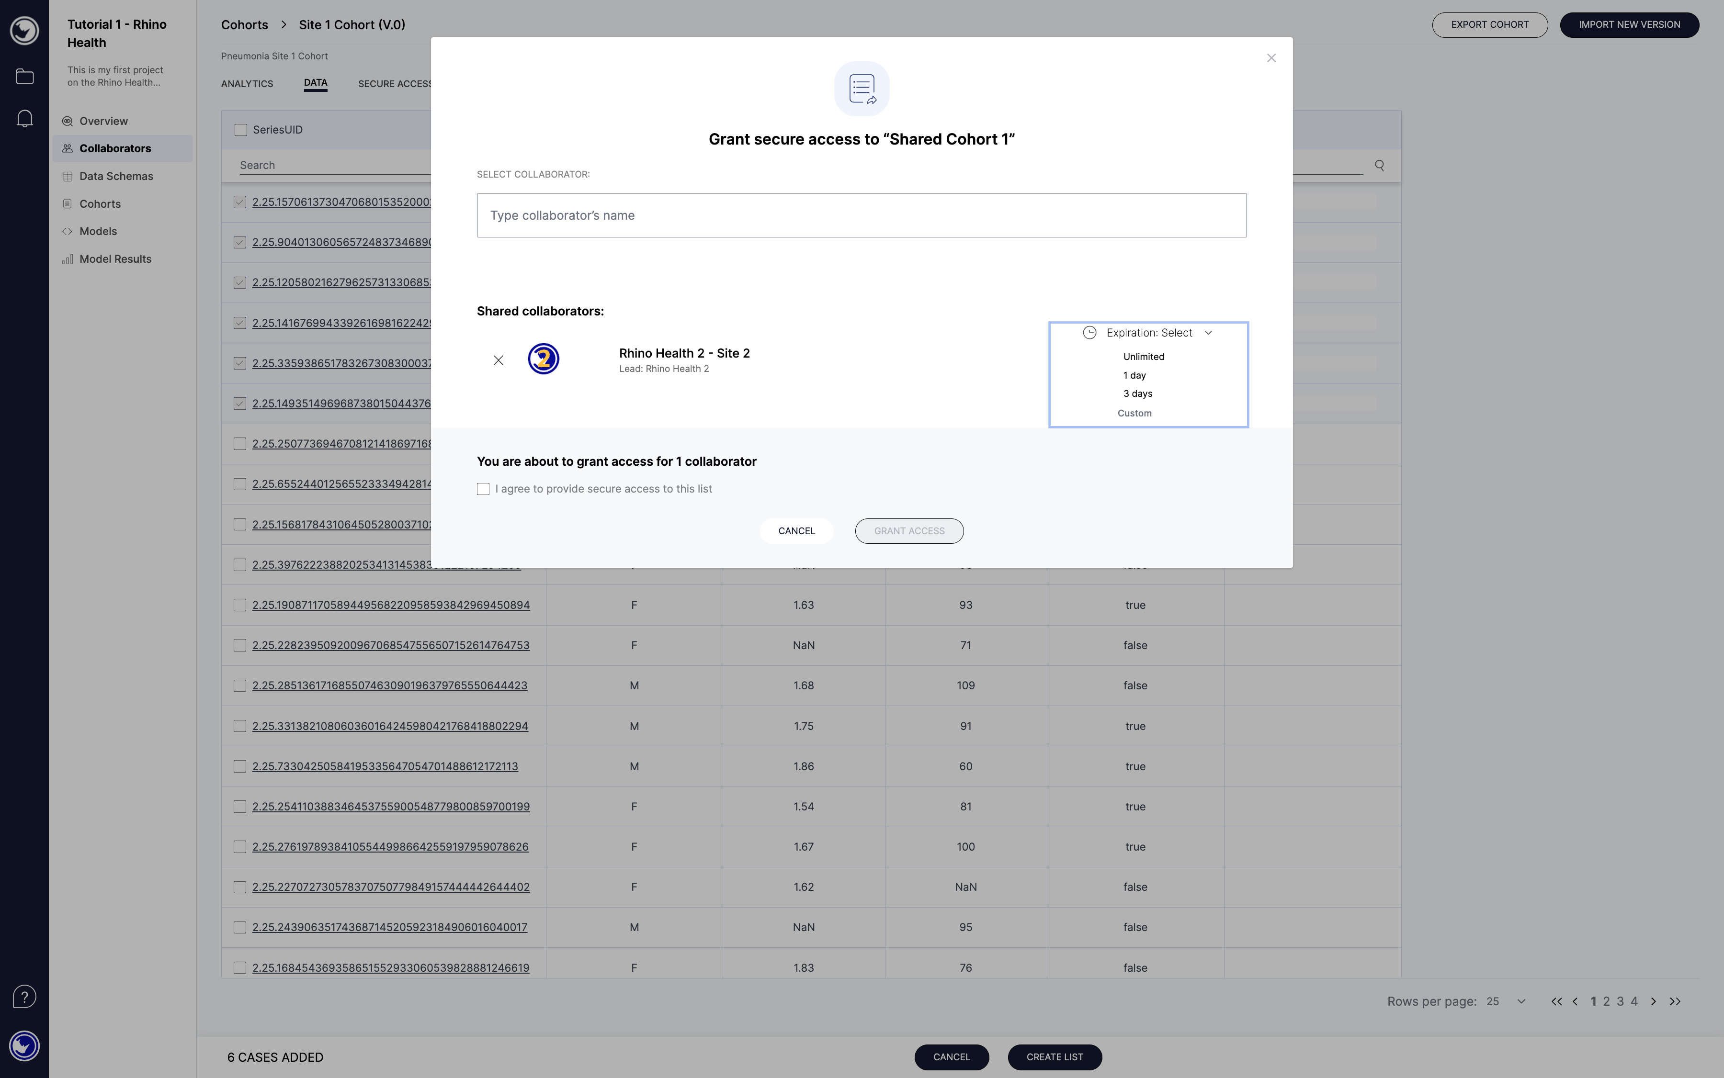This screenshot has height=1078, width=1724.
Task: Focus the Type collaborator's name field
Action: coord(861,215)
